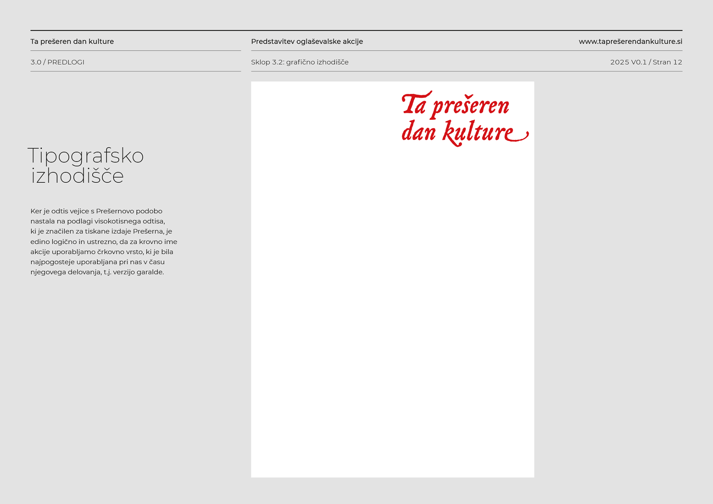Click 'Stran 12' page number

point(667,62)
